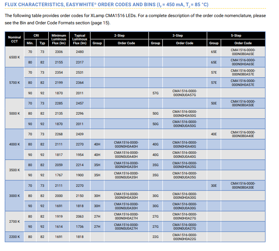Click the Flux Characteristics section heading
Screen dimensions: 279x251
106,5
